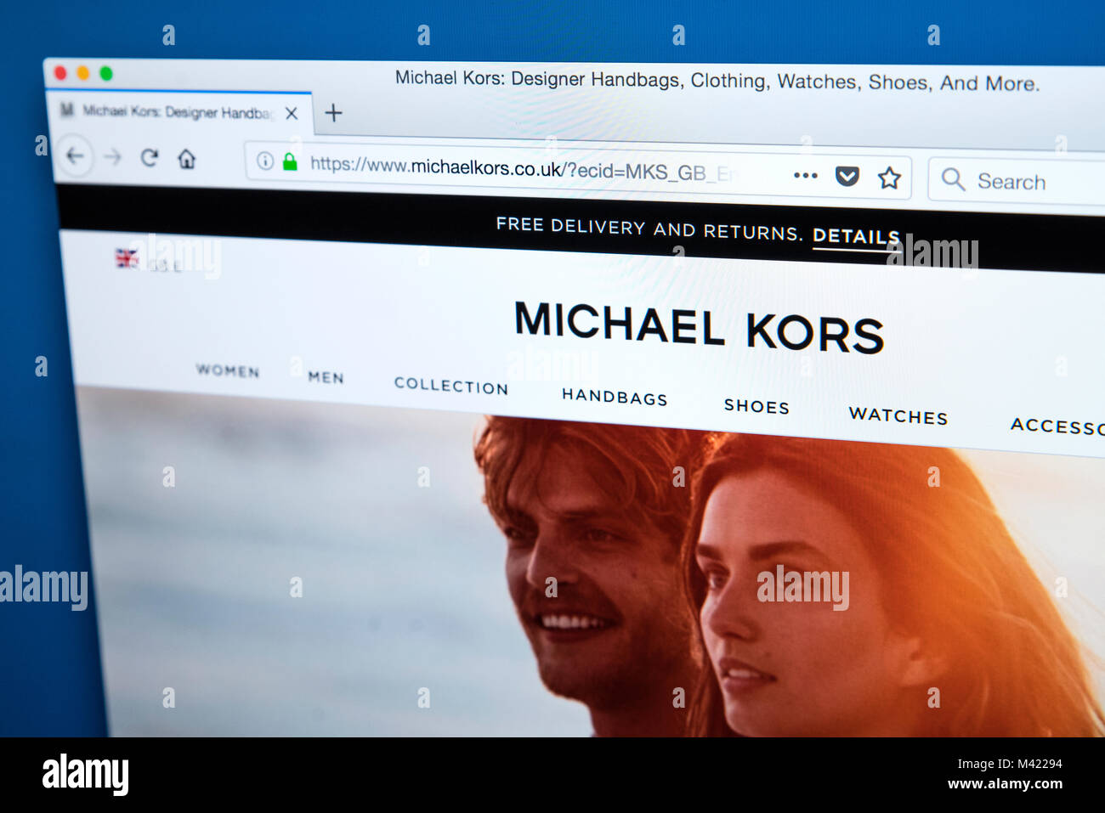Open page actions three-dots menu
This screenshot has height=813, width=1105.
(x=805, y=175)
